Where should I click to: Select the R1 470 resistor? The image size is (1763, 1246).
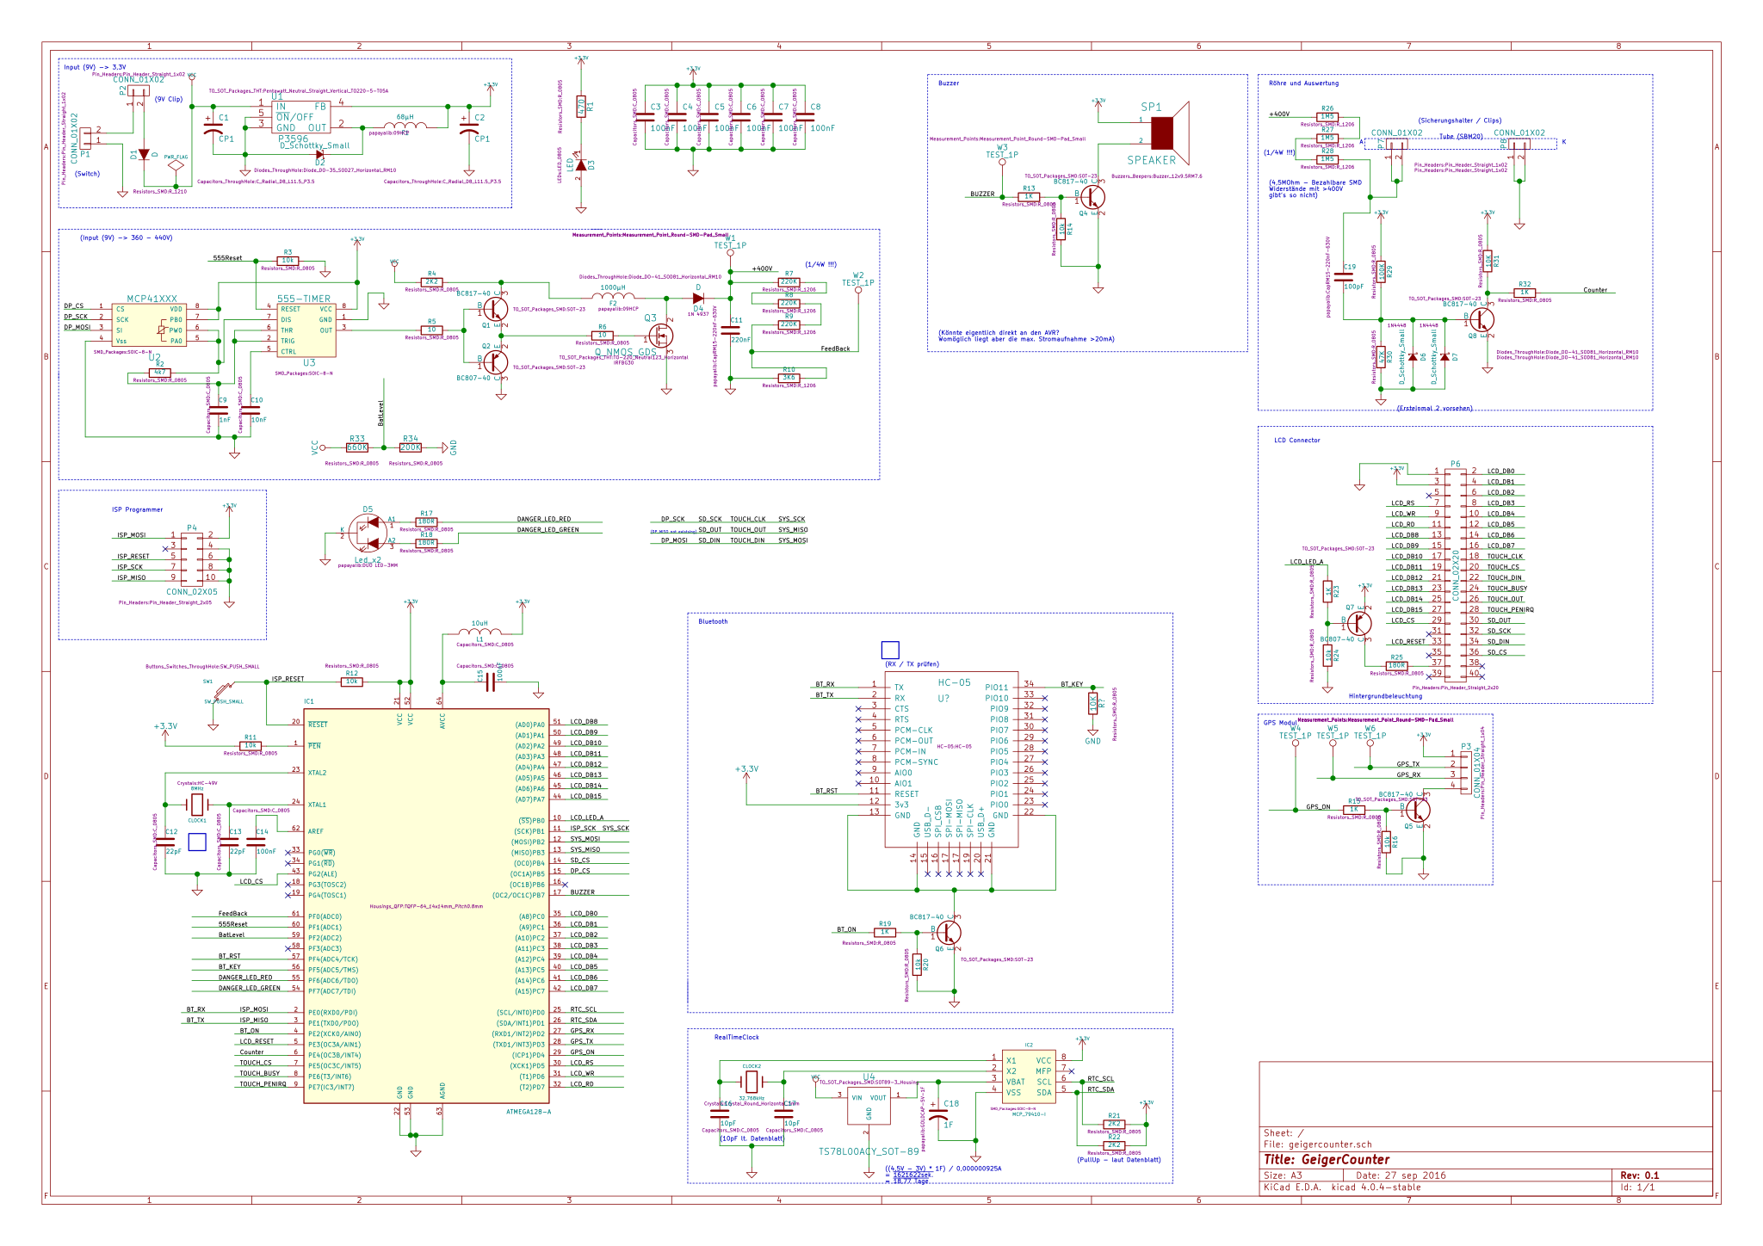(x=581, y=107)
